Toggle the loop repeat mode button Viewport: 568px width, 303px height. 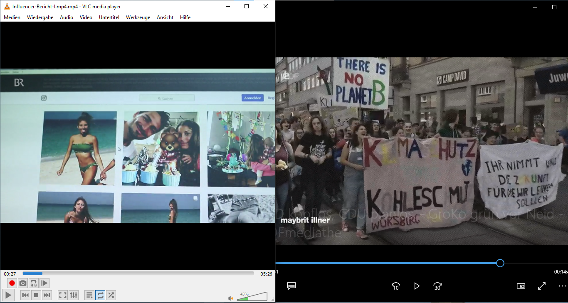coord(100,295)
